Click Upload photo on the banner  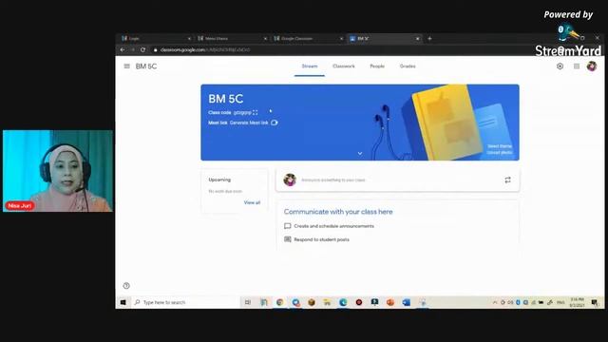pyautogui.click(x=500, y=152)
